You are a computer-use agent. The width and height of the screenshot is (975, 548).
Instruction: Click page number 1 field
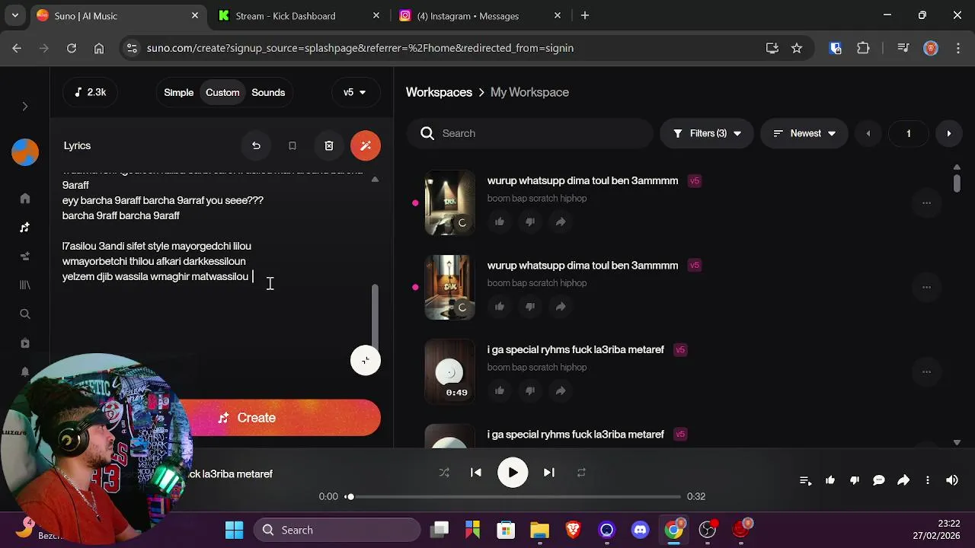908,133
